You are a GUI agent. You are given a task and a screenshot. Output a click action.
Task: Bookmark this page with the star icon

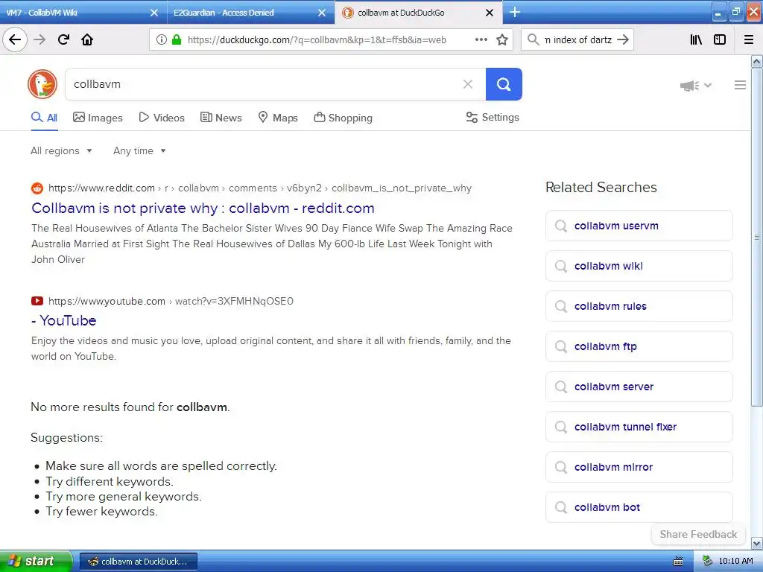click(x=502, y=40)
